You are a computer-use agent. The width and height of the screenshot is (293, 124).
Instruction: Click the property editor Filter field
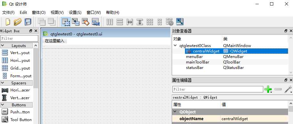(218, 89)
